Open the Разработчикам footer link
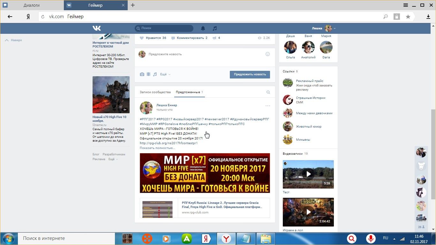Screen dimensions: 436x245 pyautogui.click(x=114, y=154)
